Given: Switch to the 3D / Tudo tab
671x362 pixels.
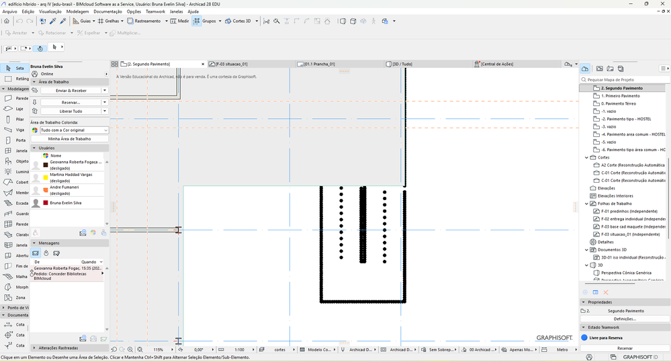Looking at the screenshot, I should 428,64.
